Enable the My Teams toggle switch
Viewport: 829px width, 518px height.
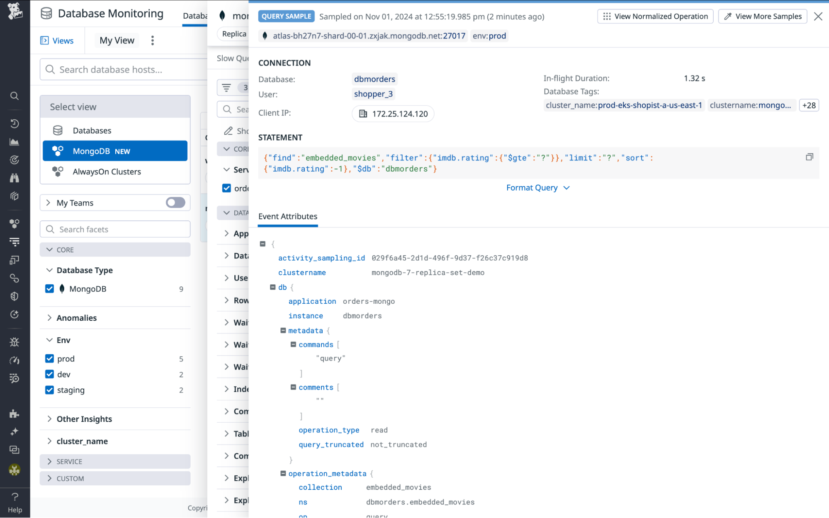coord(175,202)
